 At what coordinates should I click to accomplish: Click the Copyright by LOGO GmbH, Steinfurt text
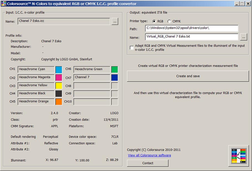click(67, 59)
